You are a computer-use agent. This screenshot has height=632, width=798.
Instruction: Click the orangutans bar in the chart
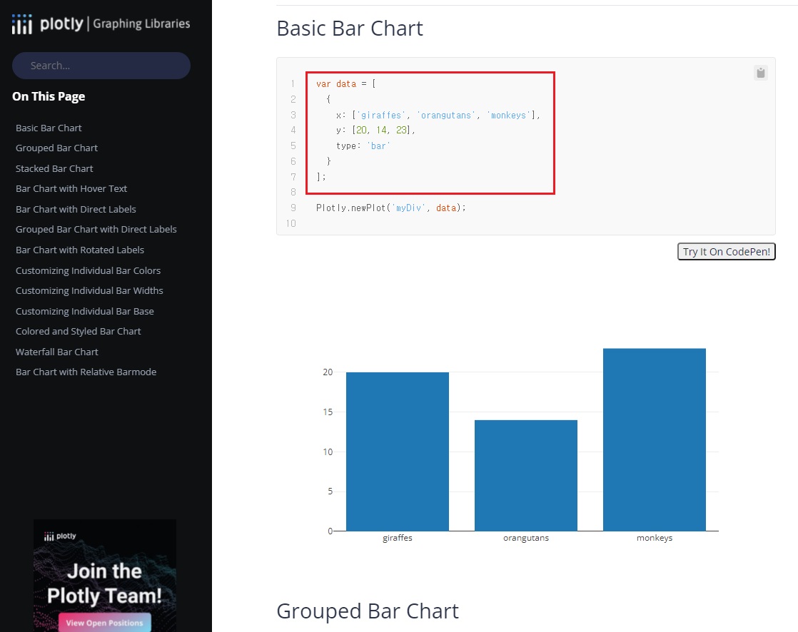pos(526,475)
